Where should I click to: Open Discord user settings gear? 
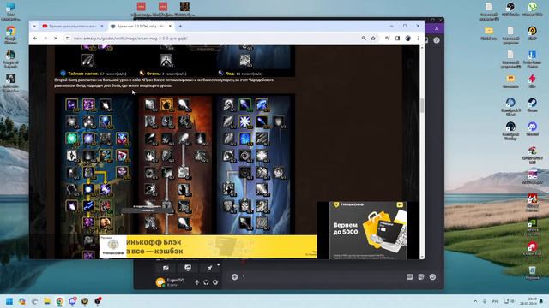(x=215, y=282)
